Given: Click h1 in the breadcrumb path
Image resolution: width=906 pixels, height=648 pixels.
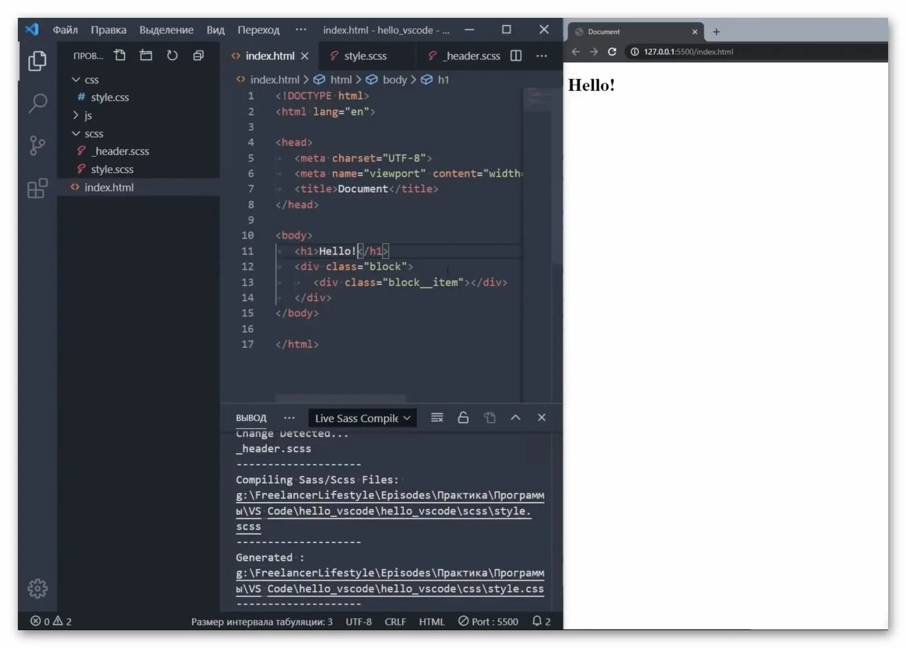Looking at the screenshot, I should [443, 80].
